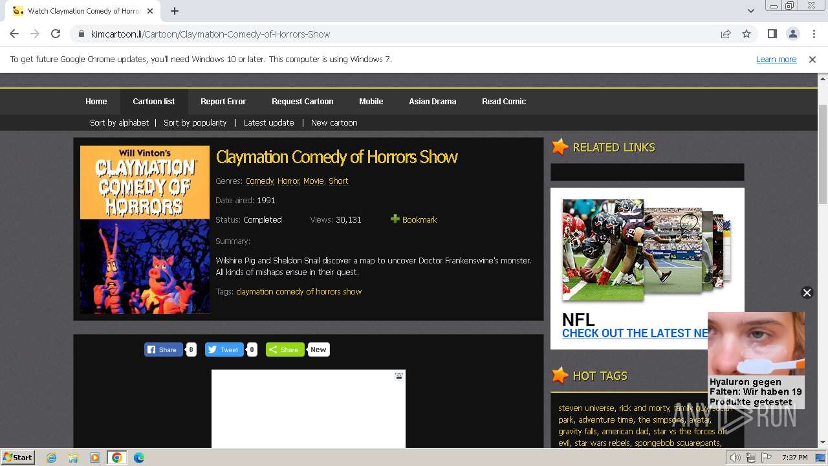Share on Facebook
828x466 pixels.
pos(163,349)
